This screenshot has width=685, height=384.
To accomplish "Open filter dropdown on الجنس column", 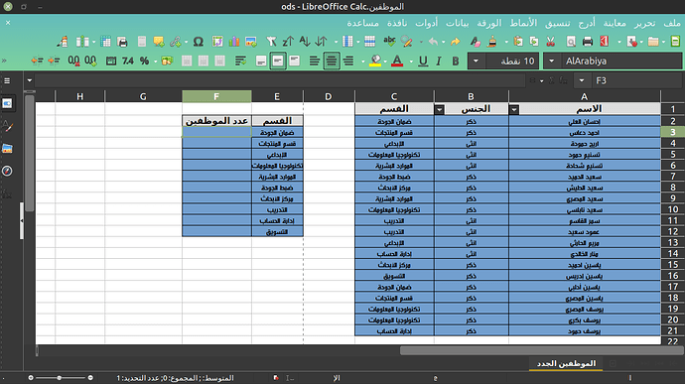I will tap(440, 110).
